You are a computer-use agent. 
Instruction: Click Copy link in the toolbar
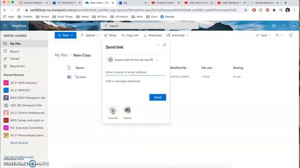coord(130,35)
